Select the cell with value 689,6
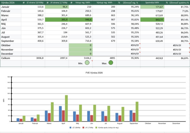Screen dimensions: 190x133 point(81,16)
